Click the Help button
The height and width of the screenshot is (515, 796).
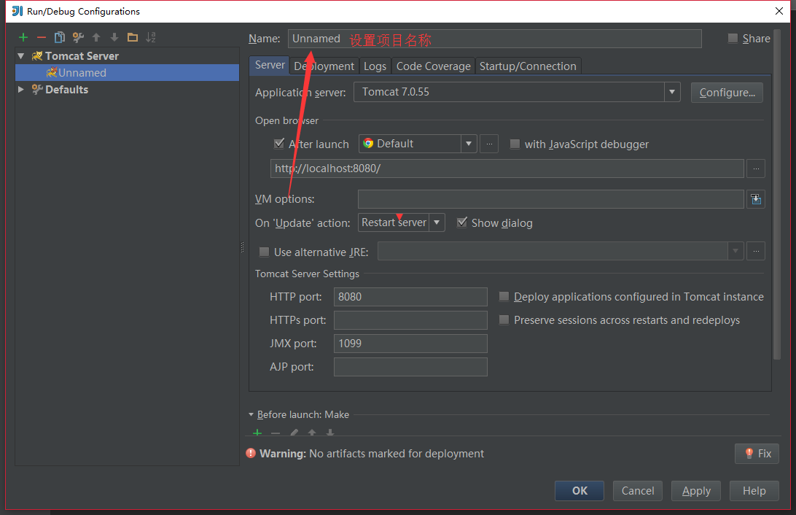pos(754,491)
